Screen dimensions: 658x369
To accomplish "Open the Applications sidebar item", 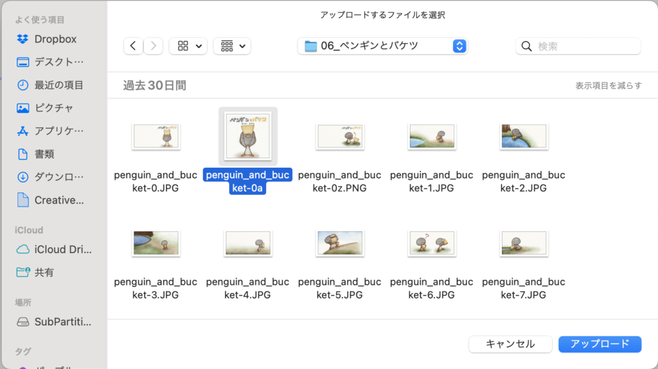I will pyautogui.click(x=50, y=131).
